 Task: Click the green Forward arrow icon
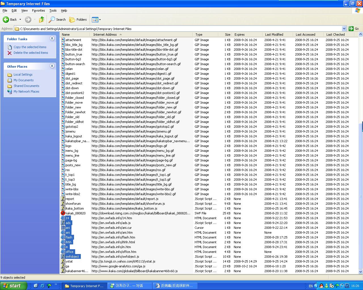click(28, 20)
